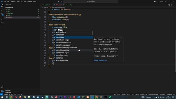Close the style.css tab
This screenshot has width=176, height=99.
pyautogui.click(x=64, y=5)
